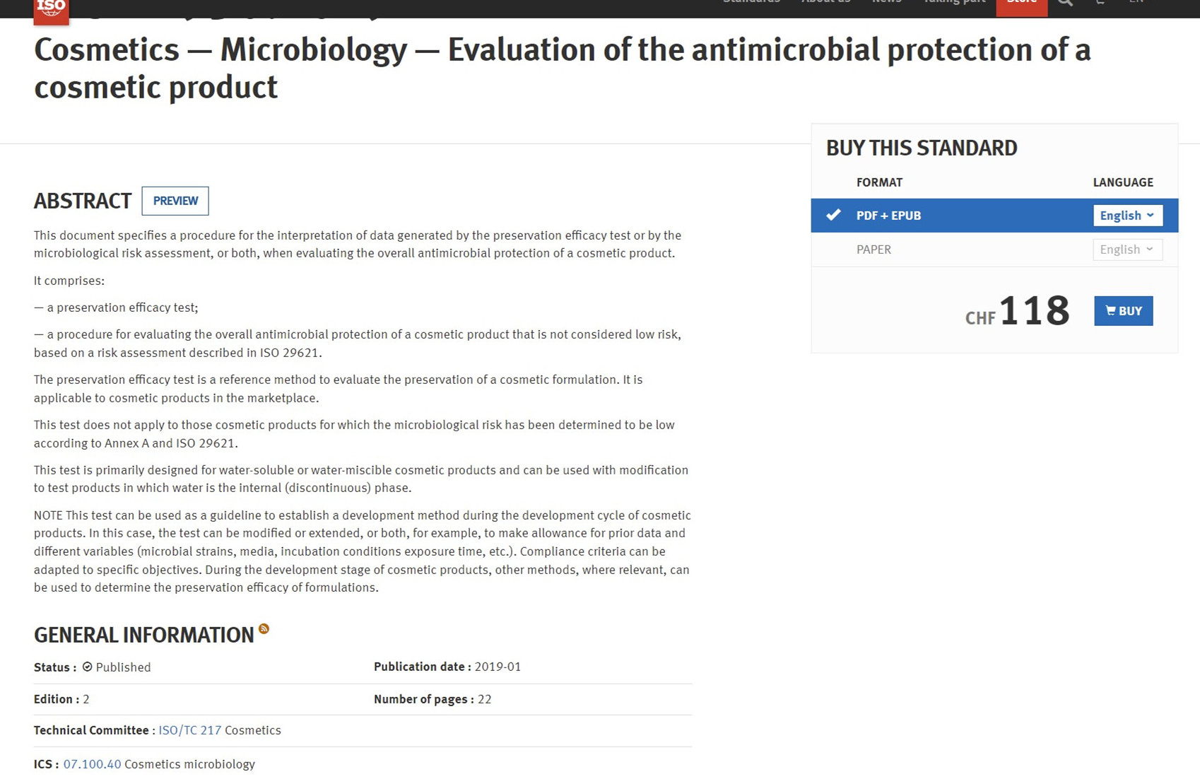Click the cart icon on BUY button
The height and width of the screenshot is (784, 1200).
tap(1110, 310)
